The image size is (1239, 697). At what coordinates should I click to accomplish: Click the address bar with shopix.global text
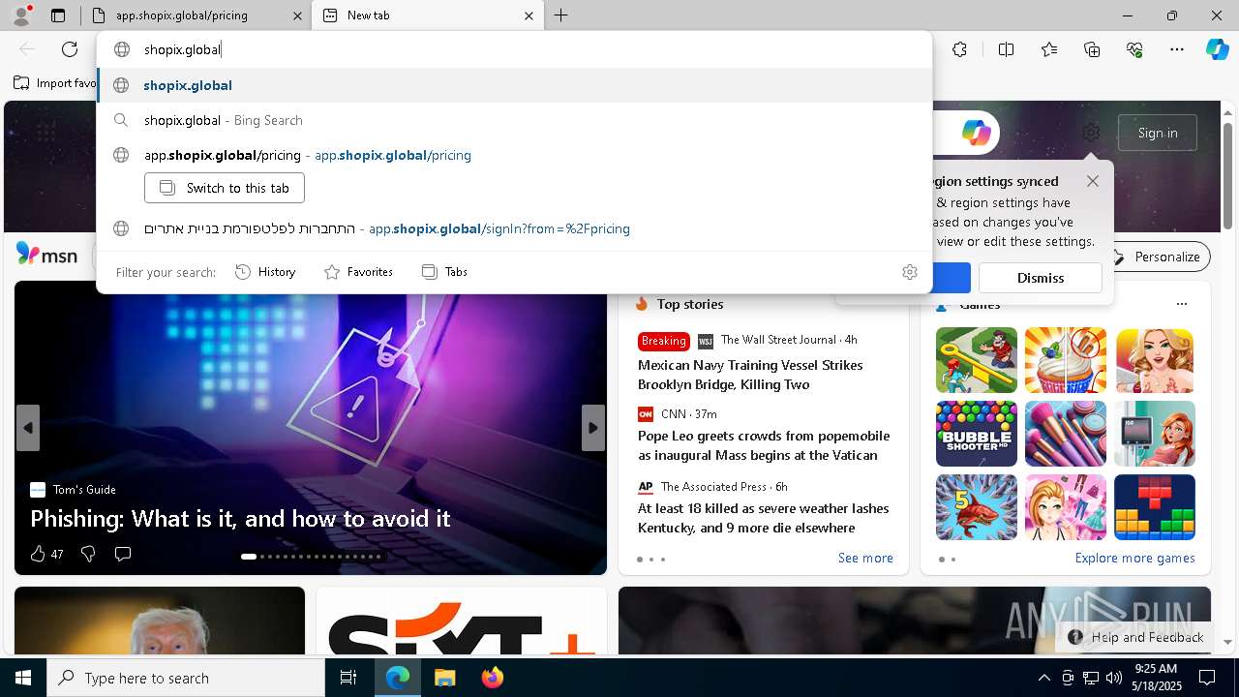(513, 49)
